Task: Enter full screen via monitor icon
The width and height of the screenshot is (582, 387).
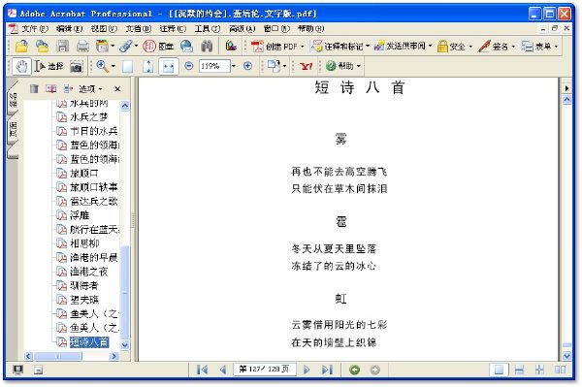Action: [17, 370]
